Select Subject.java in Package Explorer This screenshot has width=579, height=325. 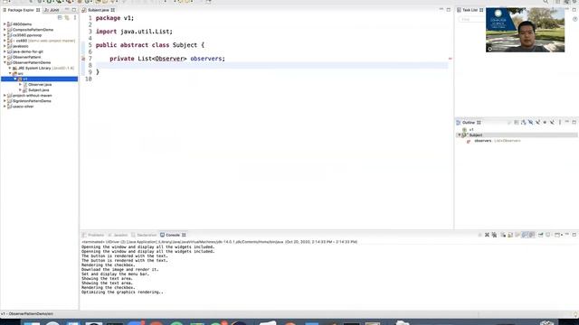(x=38, y=90)
